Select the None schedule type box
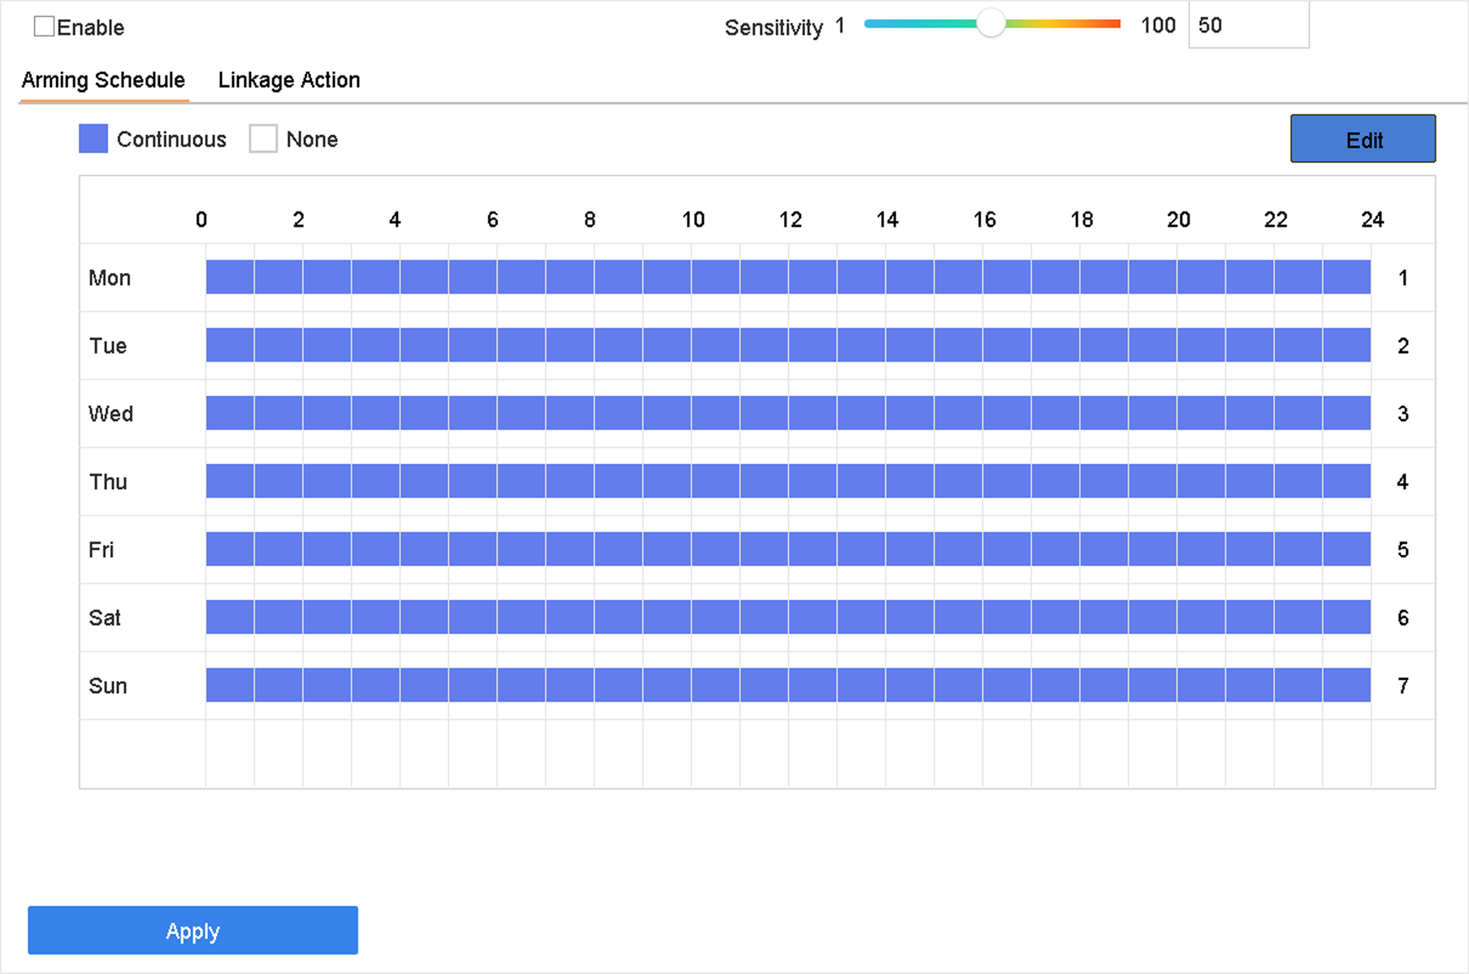Screen dimensions: 1469x974 point(263,139)
